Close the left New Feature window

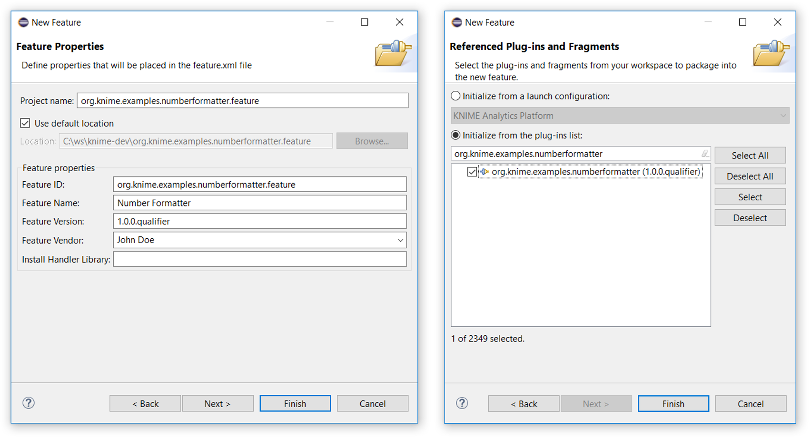(400, 22)
